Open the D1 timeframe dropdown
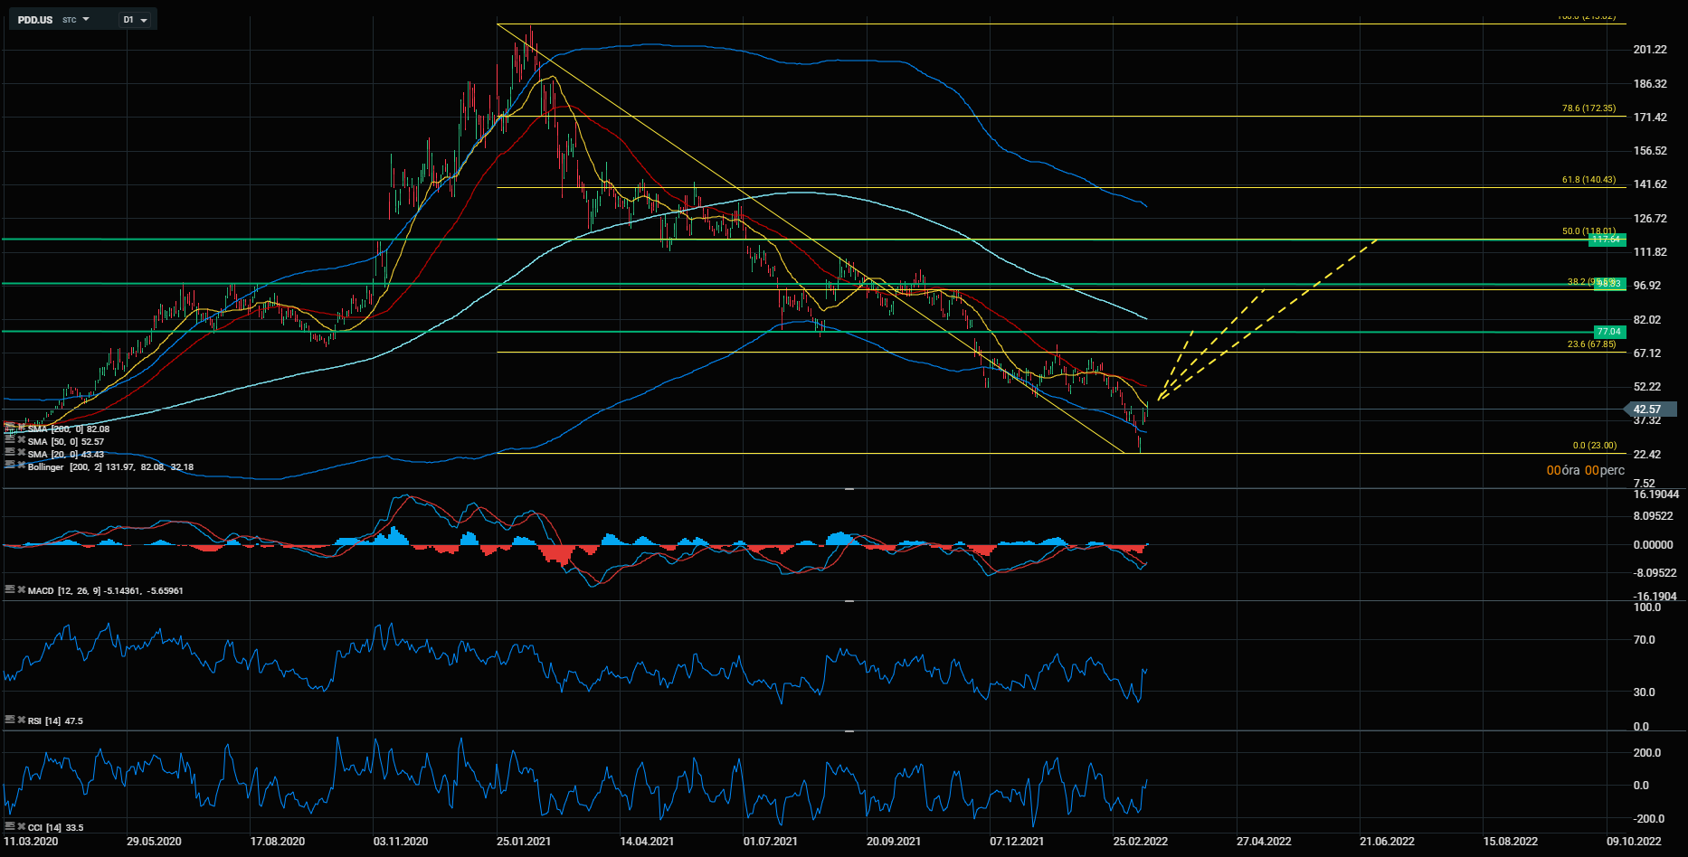 (135, 20)
